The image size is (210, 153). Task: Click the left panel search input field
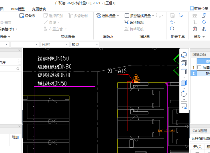point(10,69)
